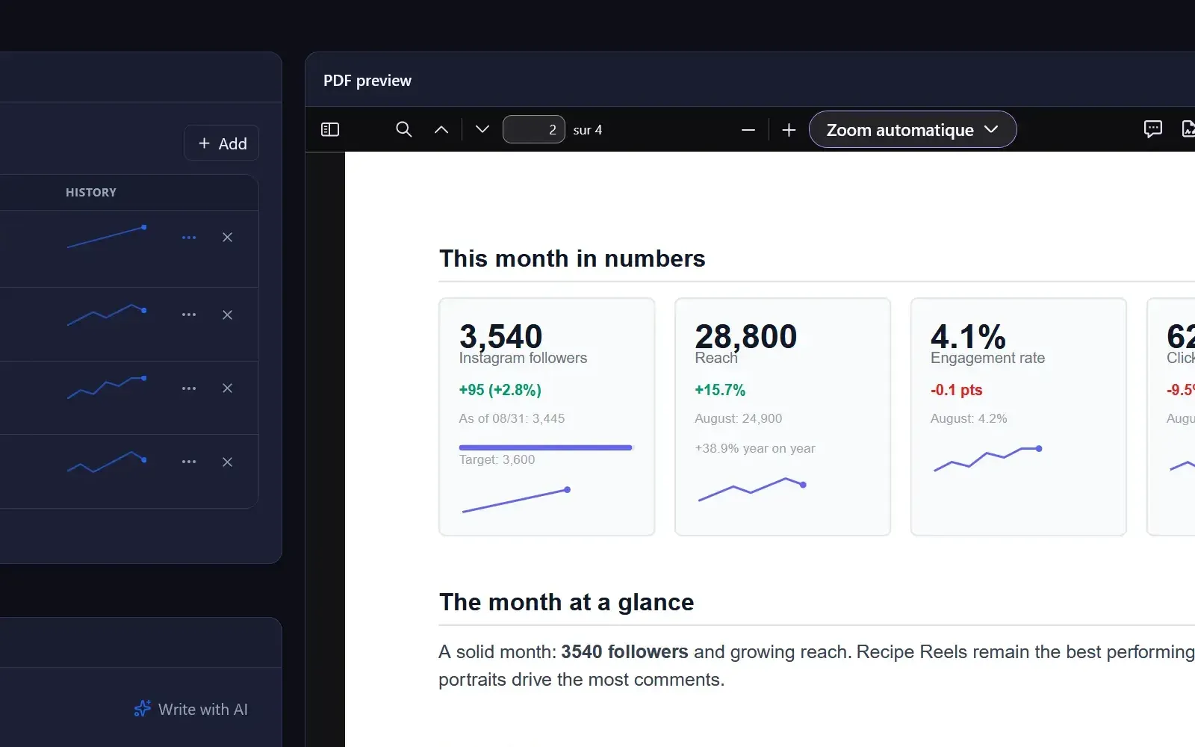Zoom in with the plus icon

(x=789, y=130)
